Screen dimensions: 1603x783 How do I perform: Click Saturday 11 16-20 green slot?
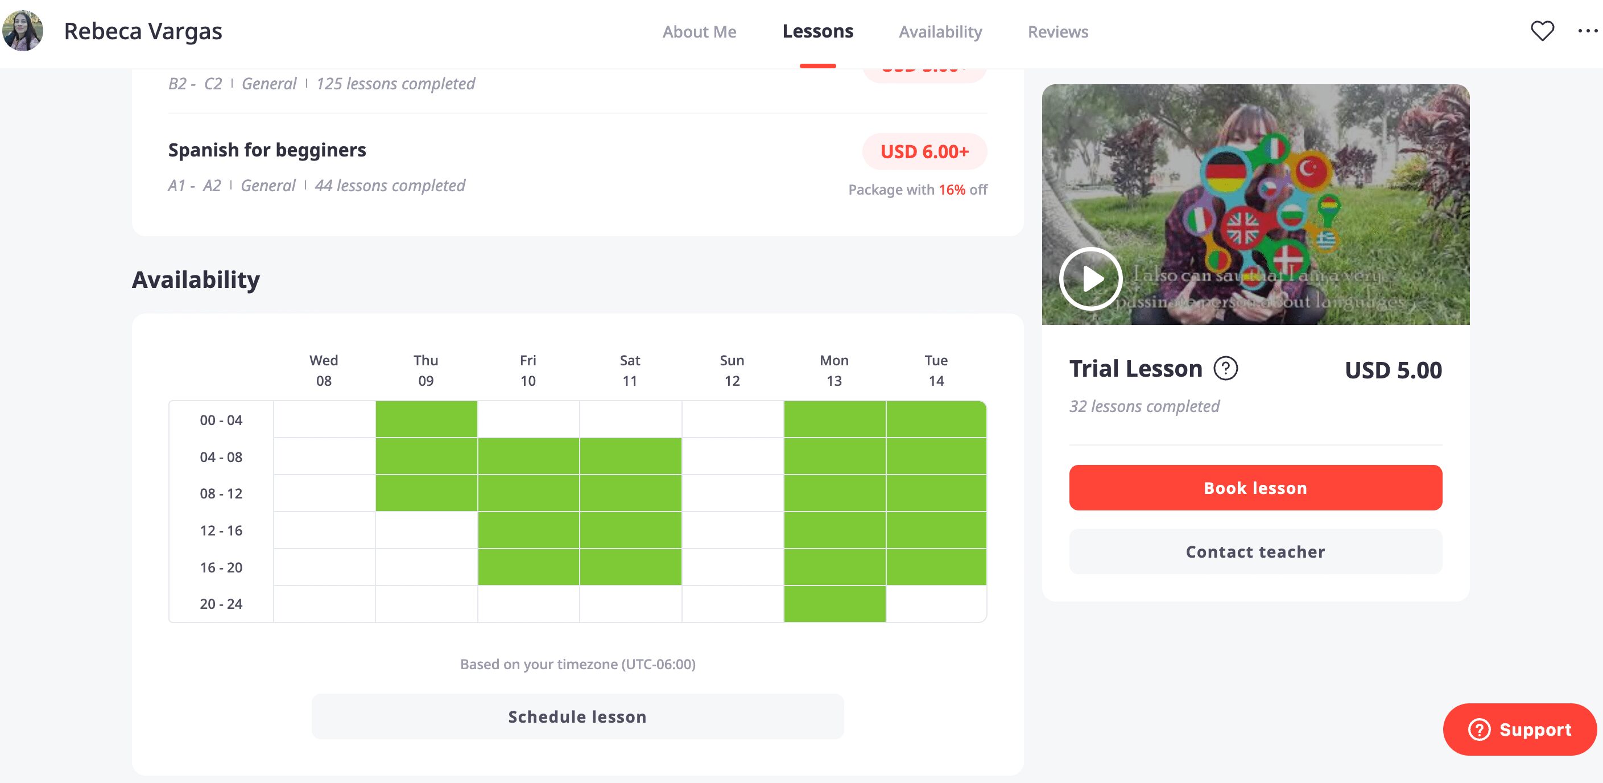[x=630, y=566]
